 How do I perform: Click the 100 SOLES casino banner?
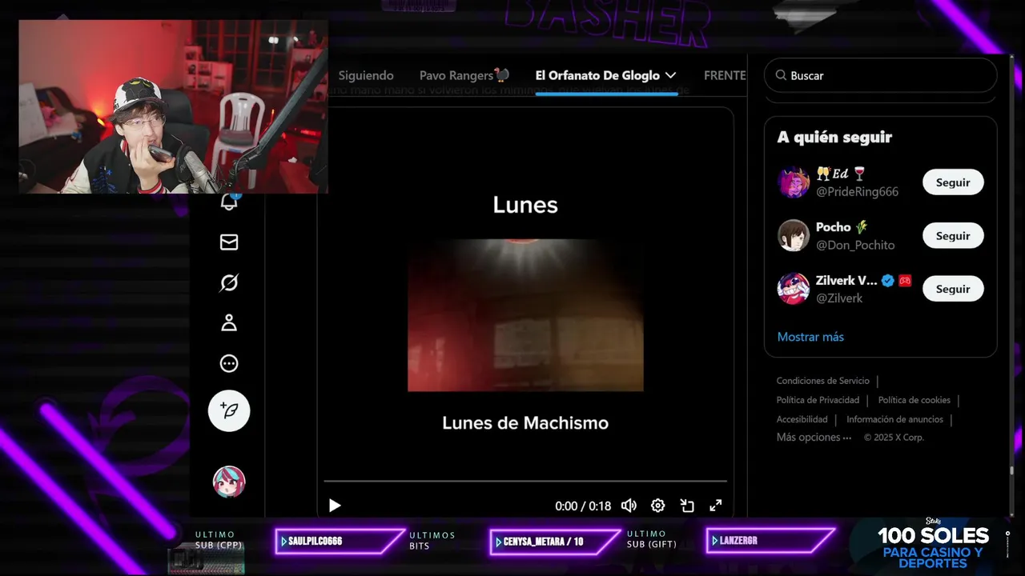(x=933, y=546)
